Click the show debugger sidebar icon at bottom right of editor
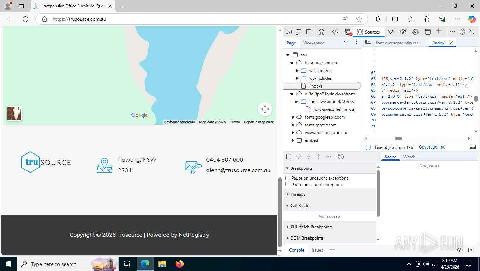 [x=473, y=147]
